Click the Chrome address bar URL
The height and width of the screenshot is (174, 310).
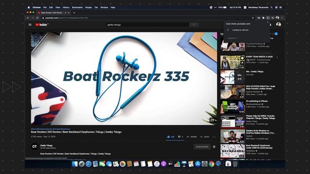coord(67,18)
